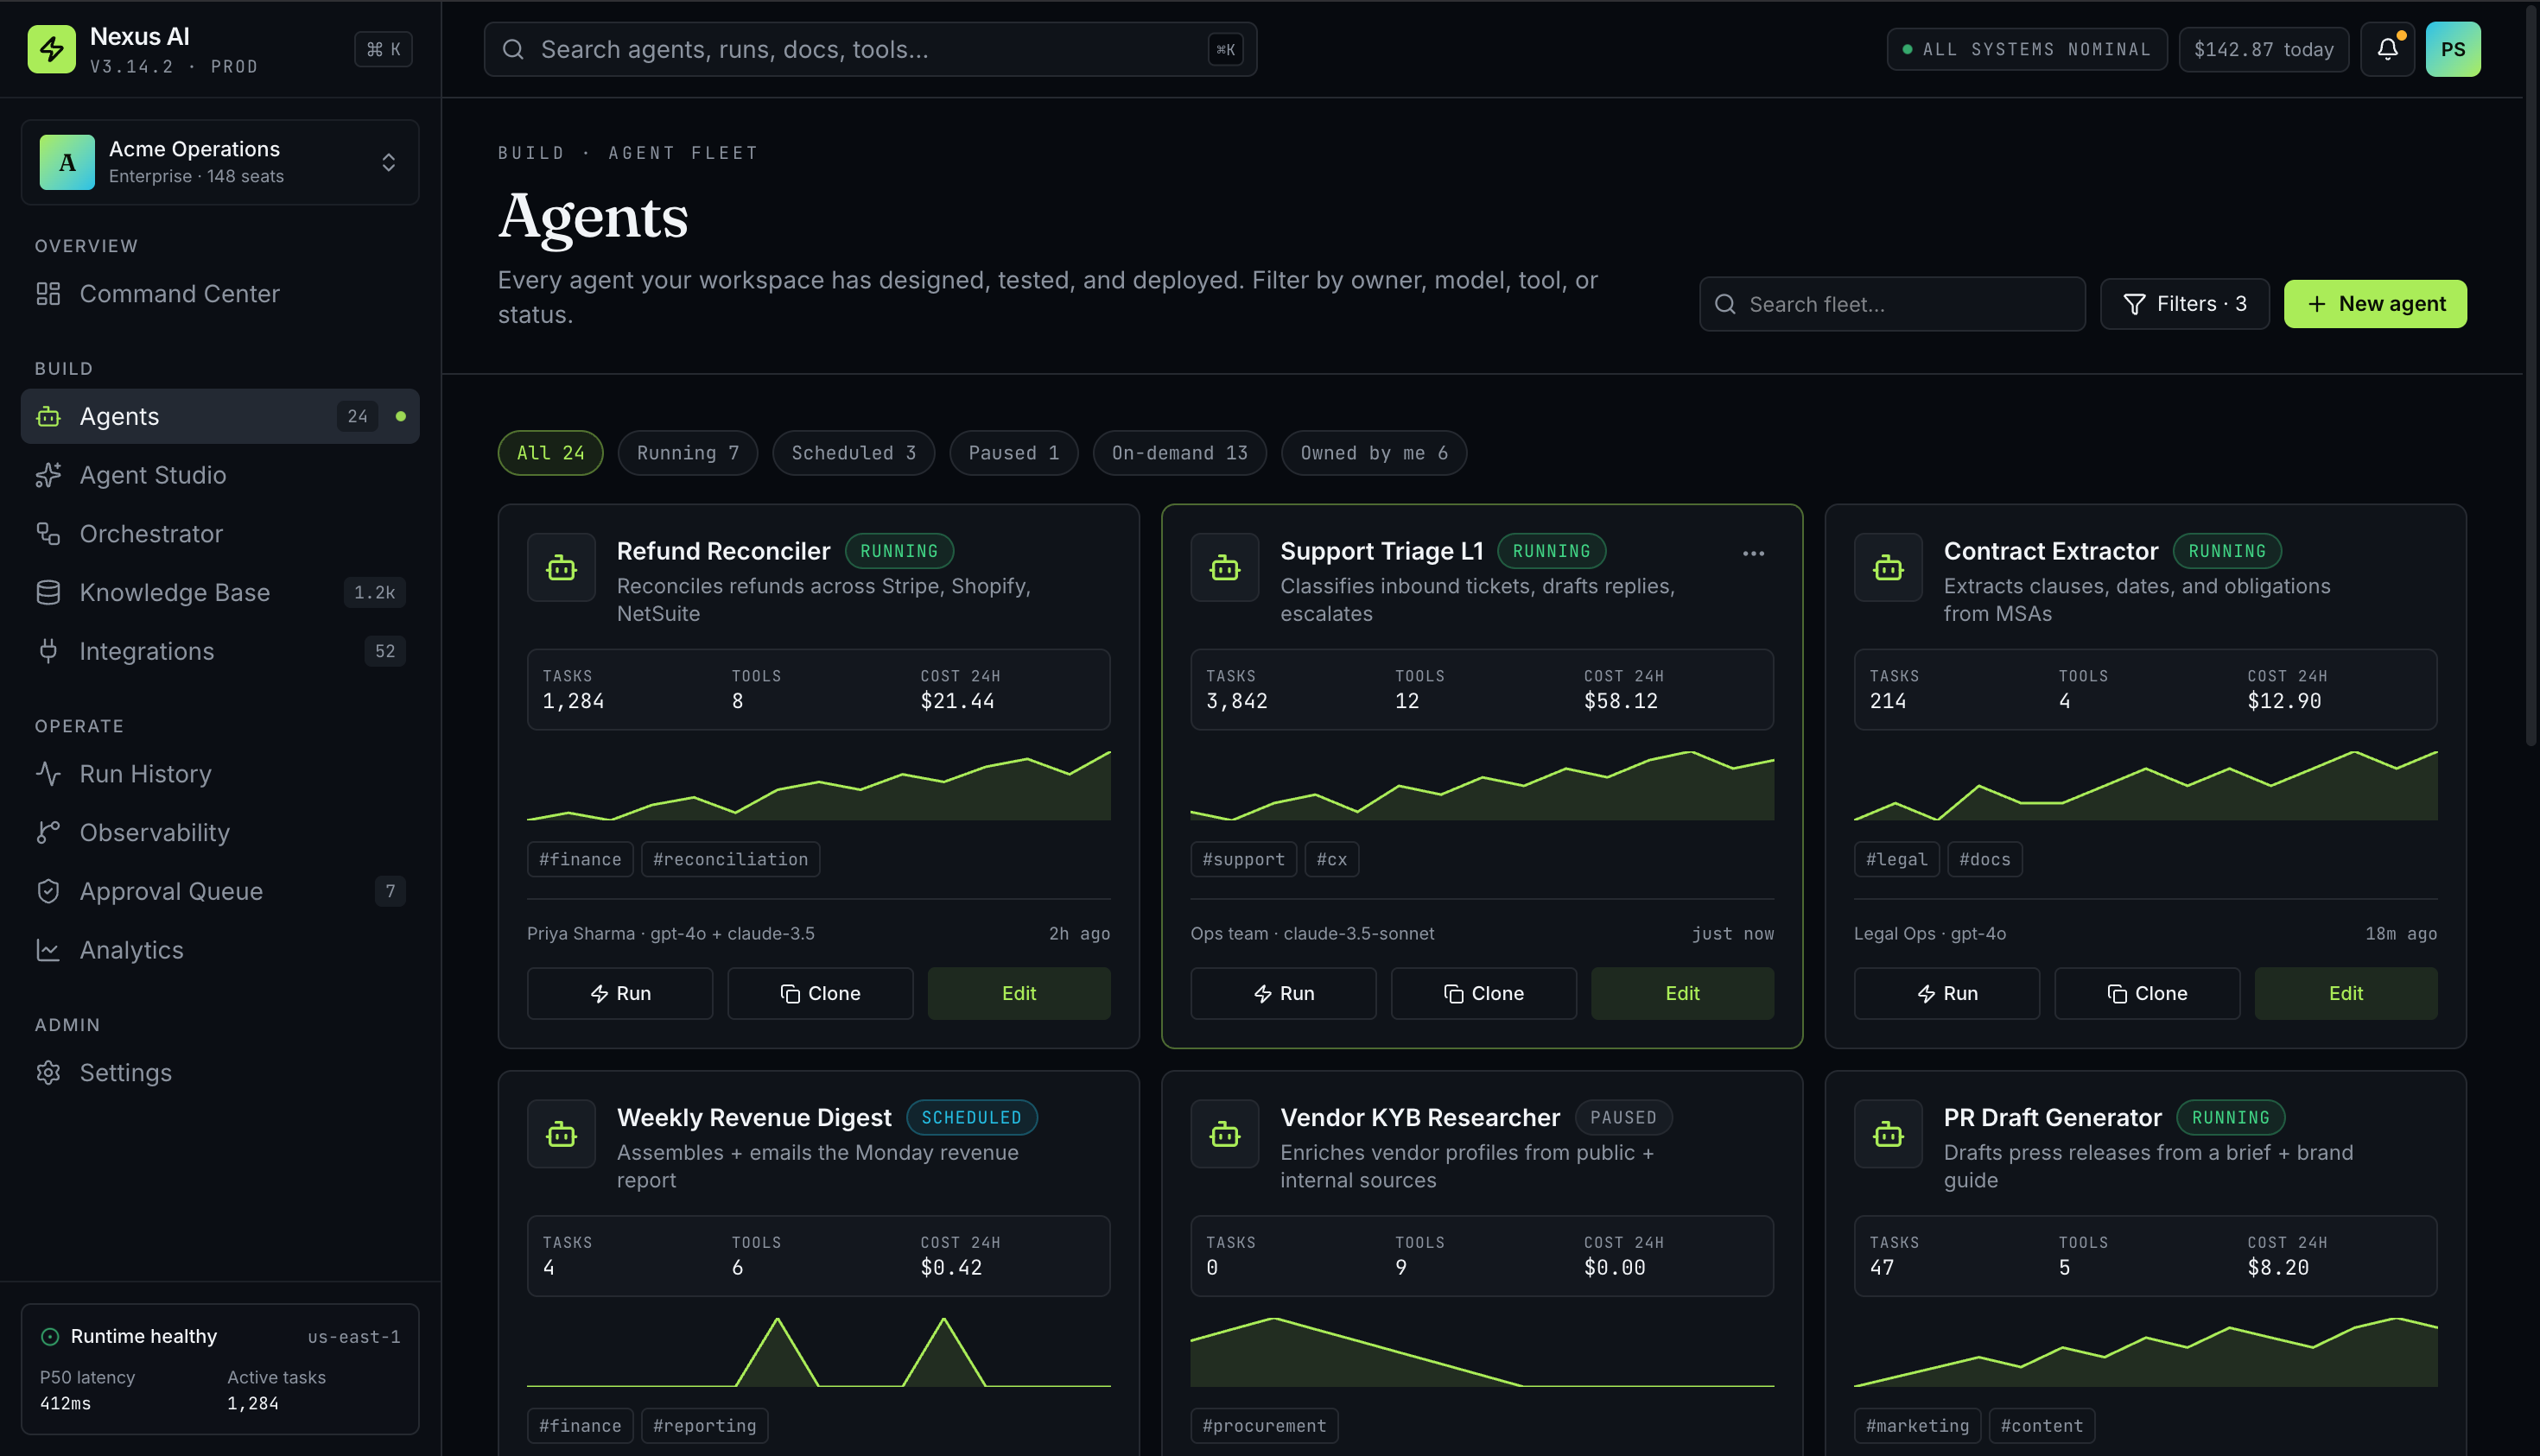Create a New agent
This screenshot has height=1456, width=2540.
point(2375,304)
